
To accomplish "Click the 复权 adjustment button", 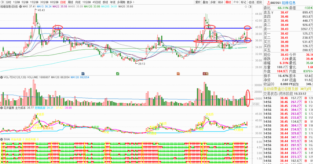I will pos(198,2).
